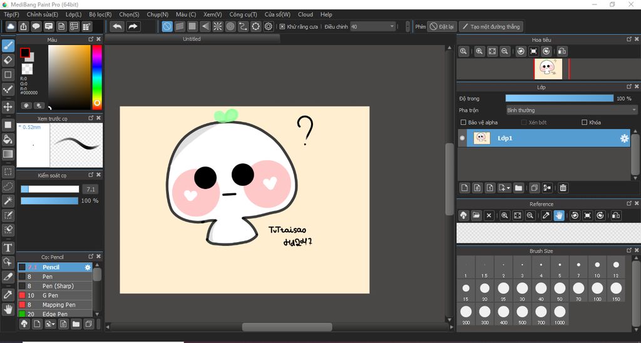Open the Điều chỉnh value dropdown

373,26
